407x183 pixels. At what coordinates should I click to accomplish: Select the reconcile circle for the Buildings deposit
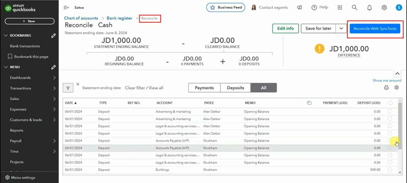tap(390, 170)
